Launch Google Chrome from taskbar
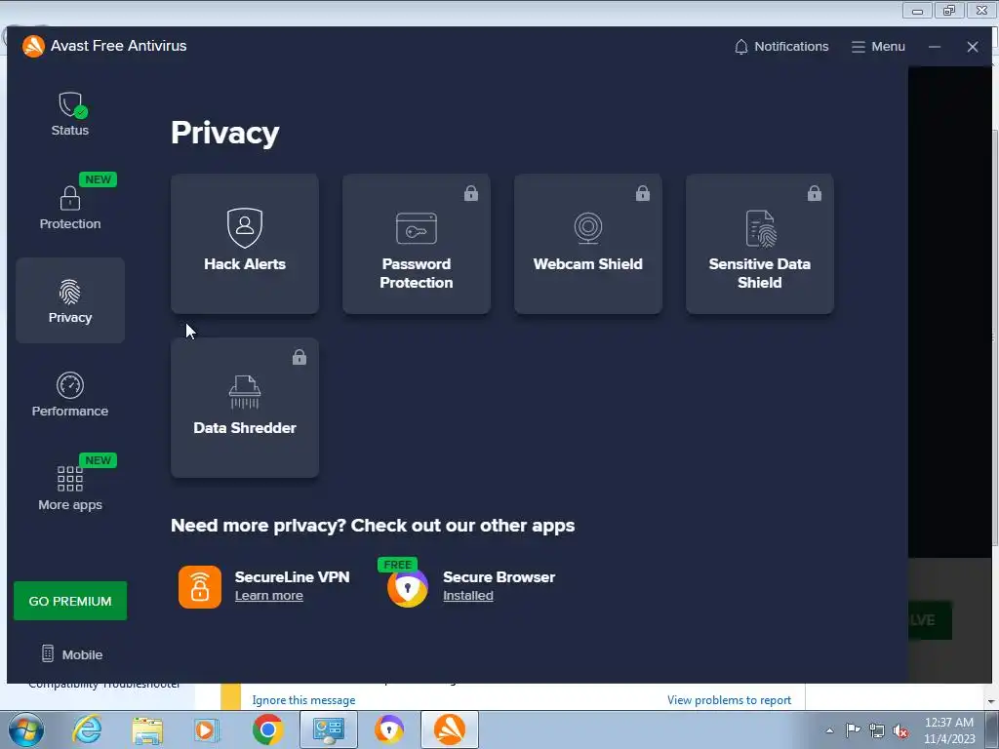The image size is (999, 749). [x=267, y=729]
